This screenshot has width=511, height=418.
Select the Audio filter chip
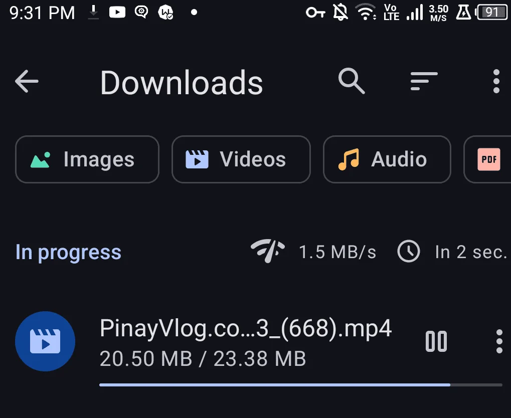387,159
